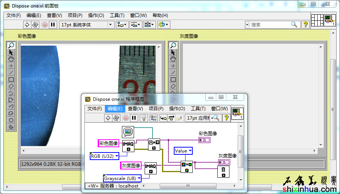
Task: Open 项目(P) menu in front panel
Action: 75,15
